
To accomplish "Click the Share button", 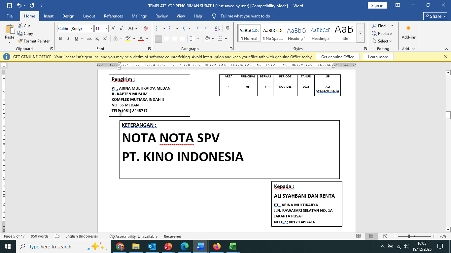I will coord(435,16).
